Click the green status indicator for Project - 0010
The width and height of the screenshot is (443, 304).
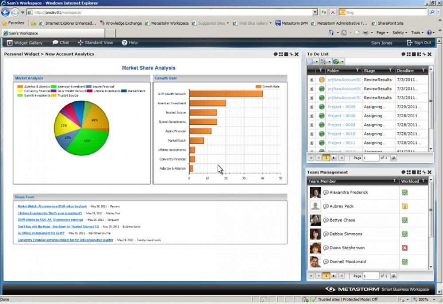tap(322, 134)
